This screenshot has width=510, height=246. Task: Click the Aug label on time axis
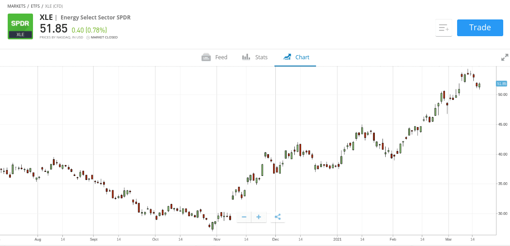(x=38, y=239)
